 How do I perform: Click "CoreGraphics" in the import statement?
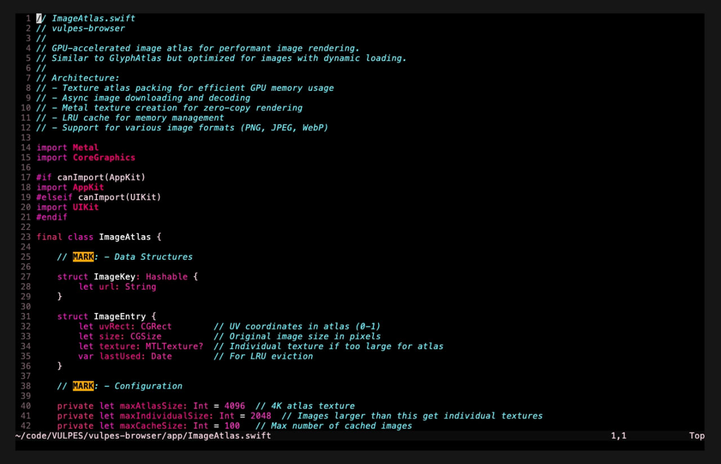[x=104, y=157]
